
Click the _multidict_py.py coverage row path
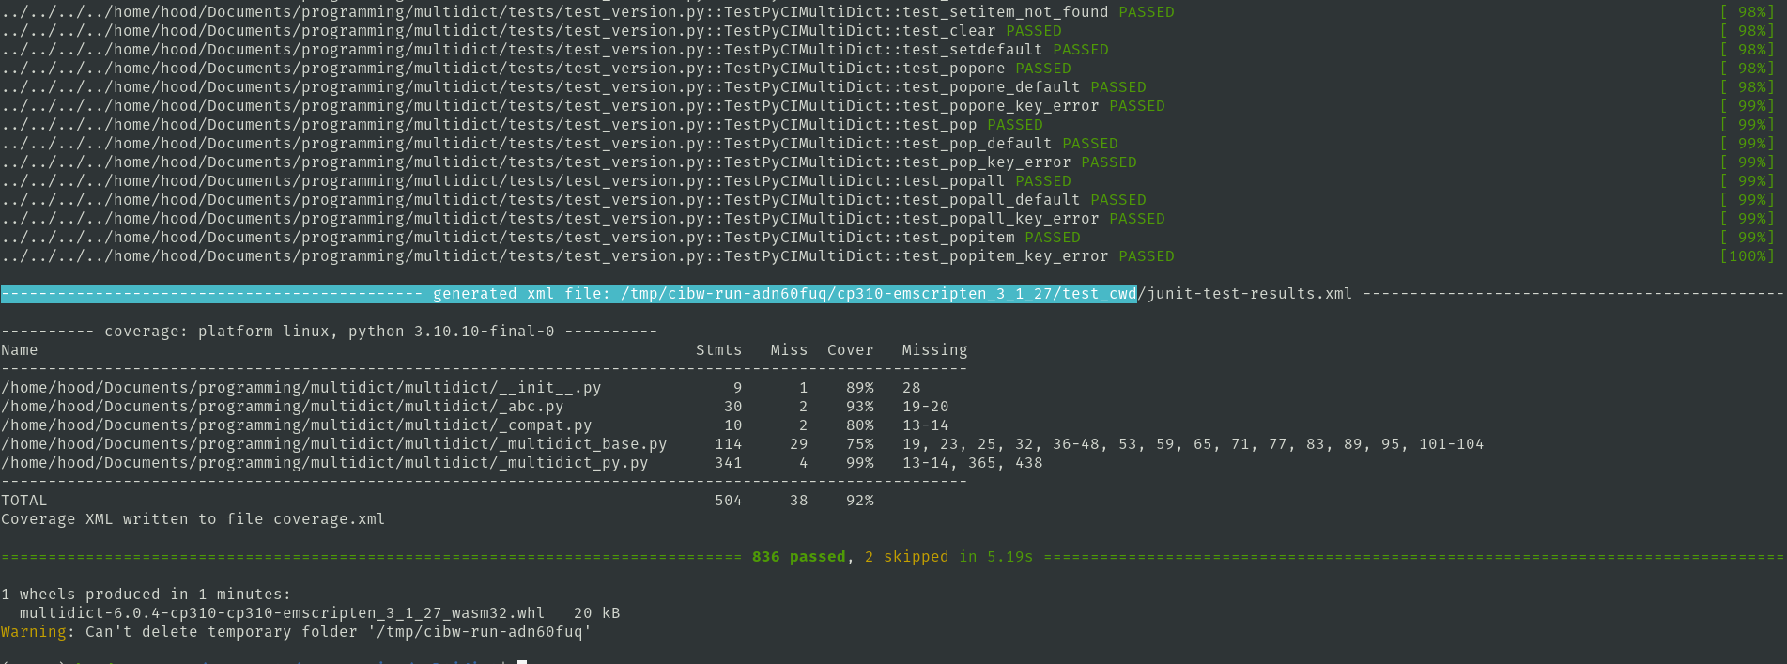[324, 463]
